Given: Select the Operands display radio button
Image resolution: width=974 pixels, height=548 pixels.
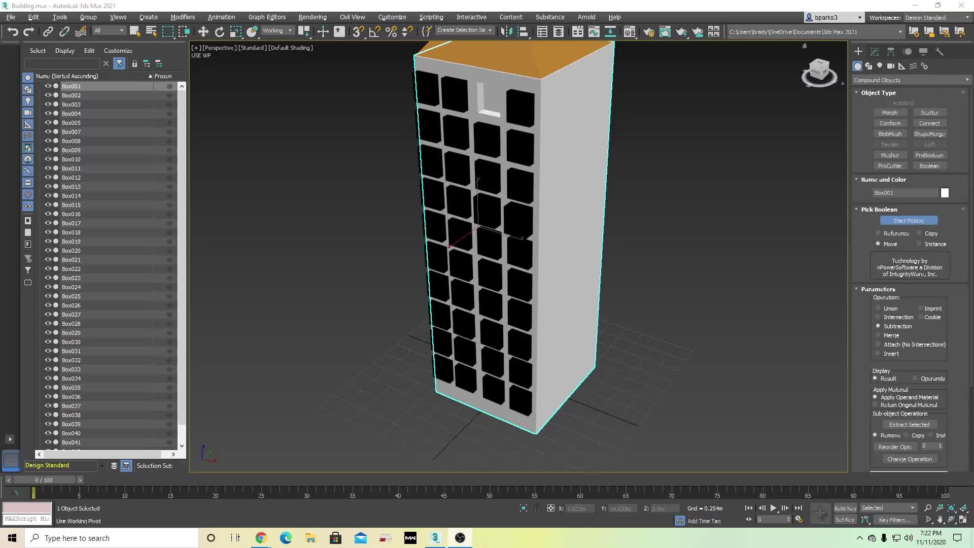Looking at the screenshot, I should (x=915, y=379).
